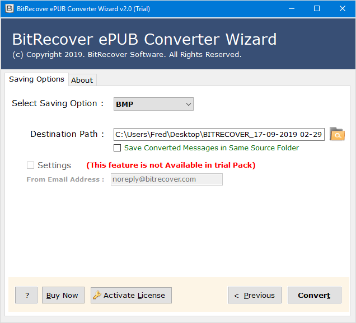Viewport: 356px width, 323px height.
Task: Open help with the question mark button
Action: point(26,295)
